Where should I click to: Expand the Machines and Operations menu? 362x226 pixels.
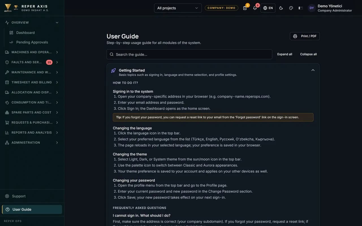click(x=32, y=52)
